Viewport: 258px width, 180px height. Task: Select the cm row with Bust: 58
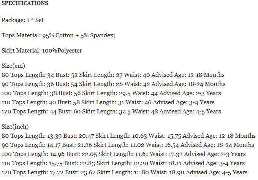[108, 102]
